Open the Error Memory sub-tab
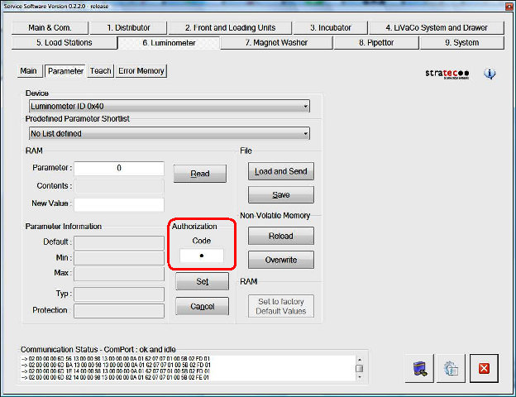This screenshot has height=397, width=516. click(141, 71)
